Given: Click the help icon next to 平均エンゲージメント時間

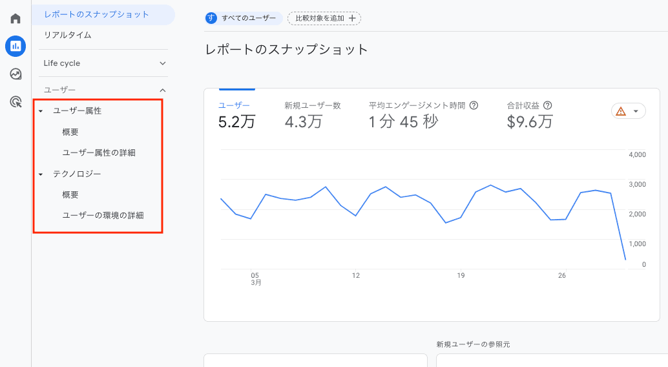Looking at the screenshot, I should (x=474, y=105).
